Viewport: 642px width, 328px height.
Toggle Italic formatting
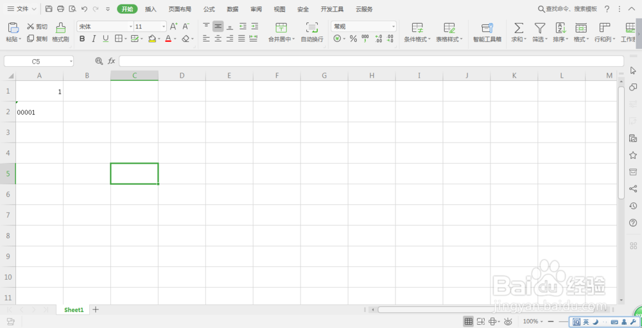pyautogui.click(x=94, y=39)
